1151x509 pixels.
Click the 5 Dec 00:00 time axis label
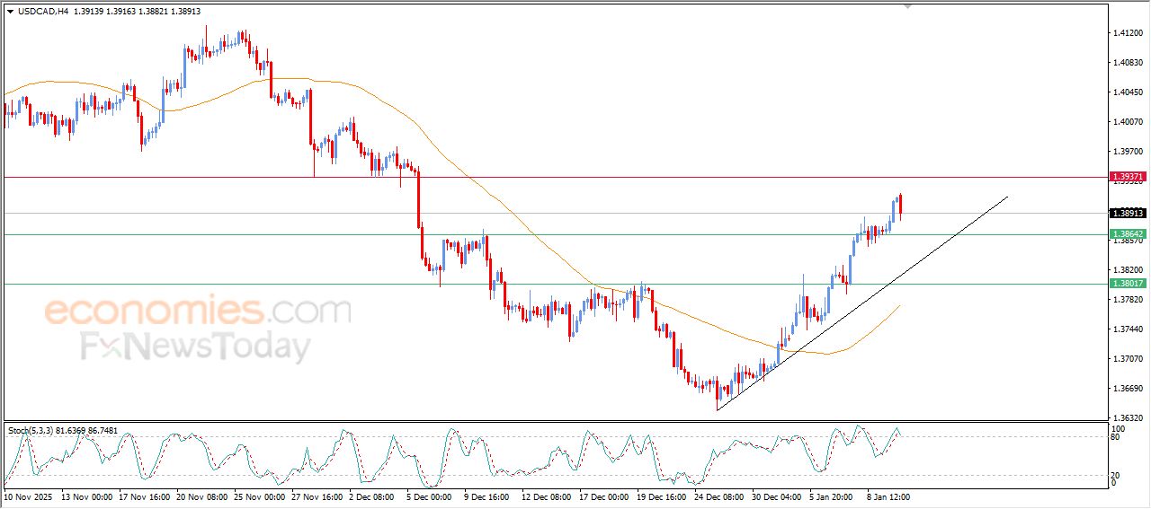pyautogui.click(x=428, y=496)
